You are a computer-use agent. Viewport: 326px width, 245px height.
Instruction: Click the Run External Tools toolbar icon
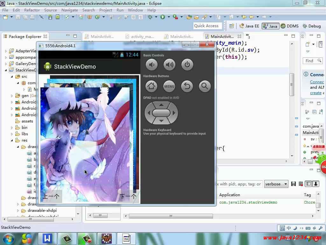[x=175, y=17]
